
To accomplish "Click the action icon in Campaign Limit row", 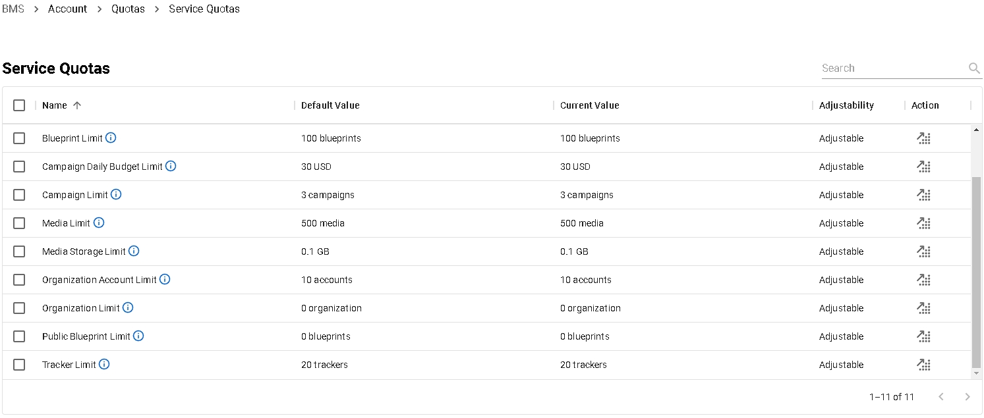I will click(x=924, y=195).
